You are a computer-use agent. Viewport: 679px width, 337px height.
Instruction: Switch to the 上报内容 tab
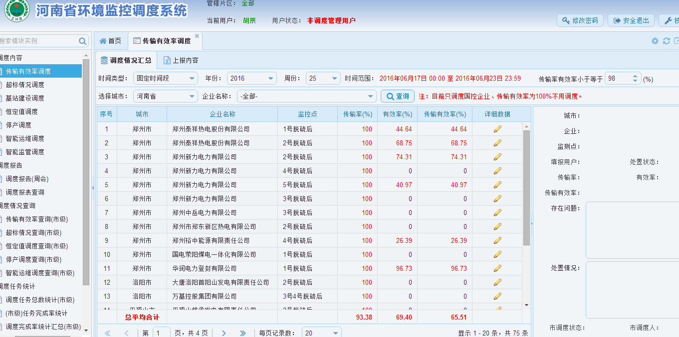(181, 61)
